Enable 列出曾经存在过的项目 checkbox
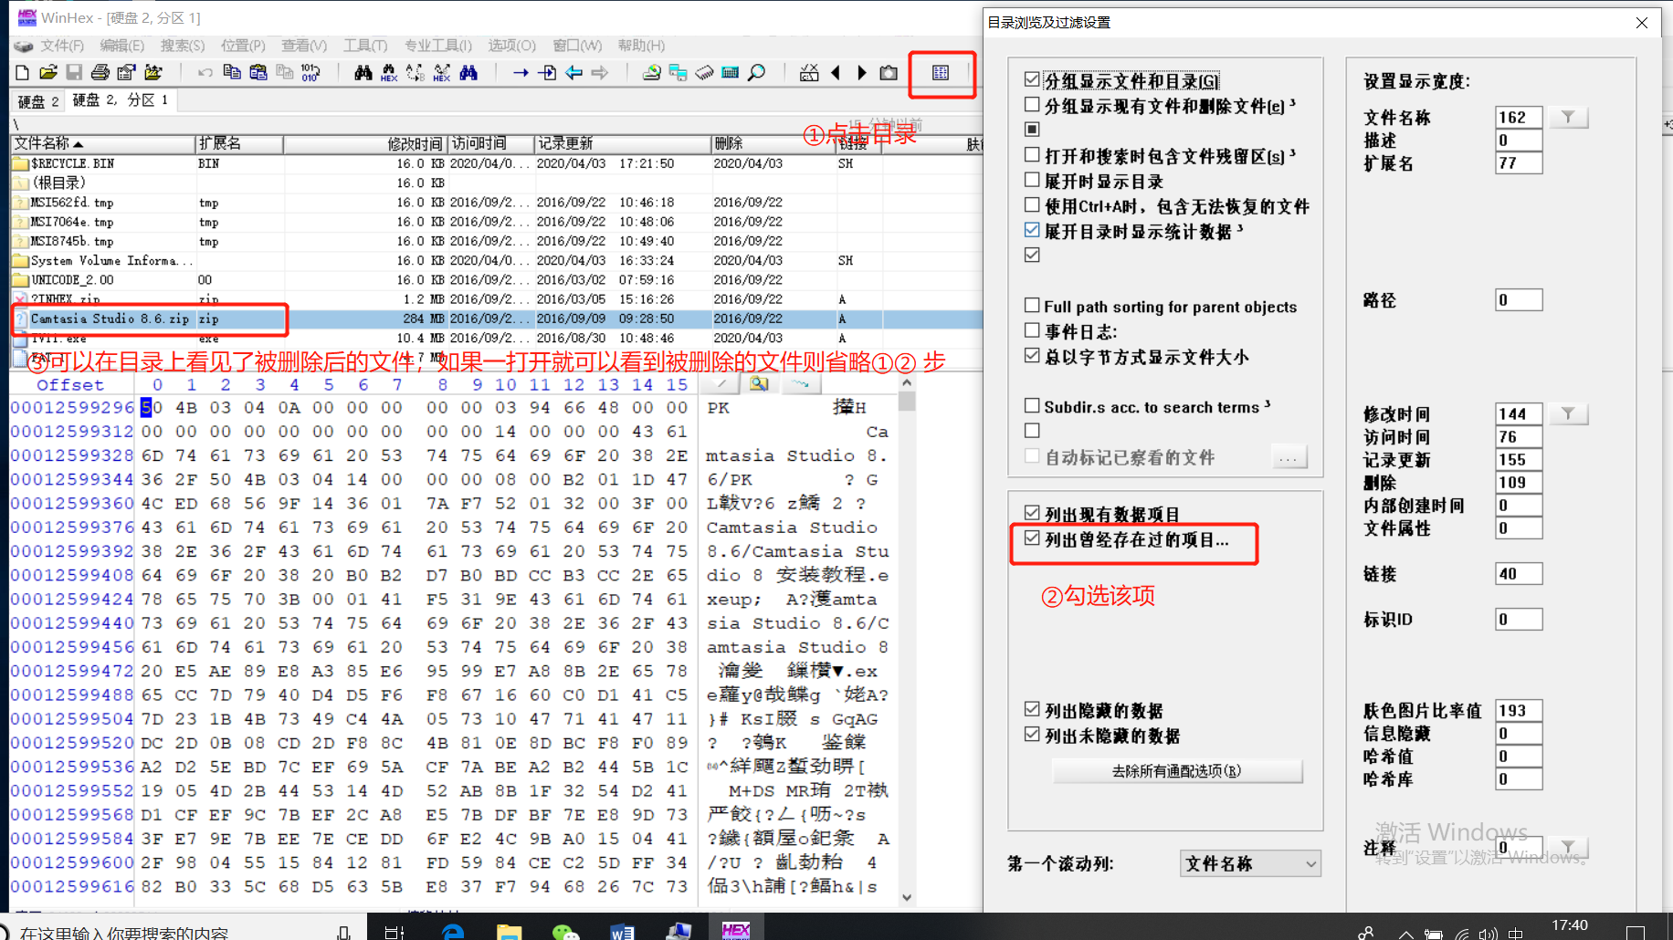This screenshot has width=1673, height=940. pyautogui.click(x=1033, y=539)
